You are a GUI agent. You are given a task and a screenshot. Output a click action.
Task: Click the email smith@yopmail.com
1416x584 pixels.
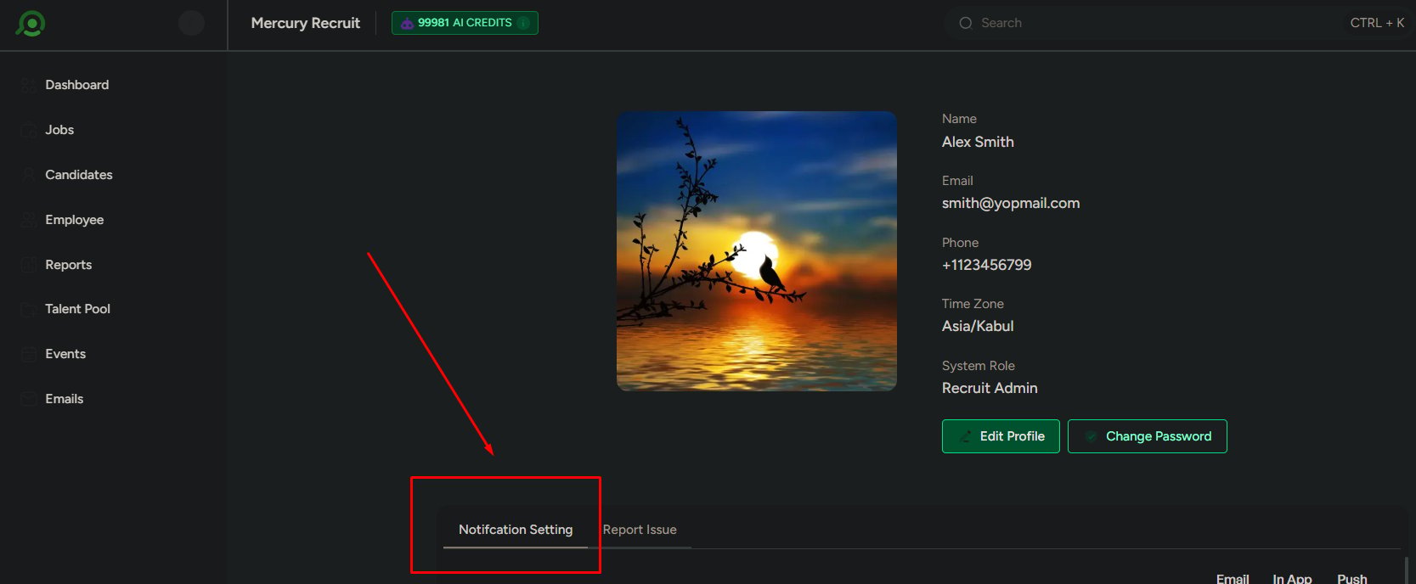click(x=1011, y=203)
